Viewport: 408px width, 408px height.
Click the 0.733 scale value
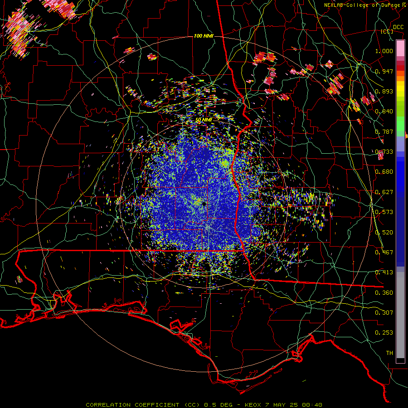384,152
